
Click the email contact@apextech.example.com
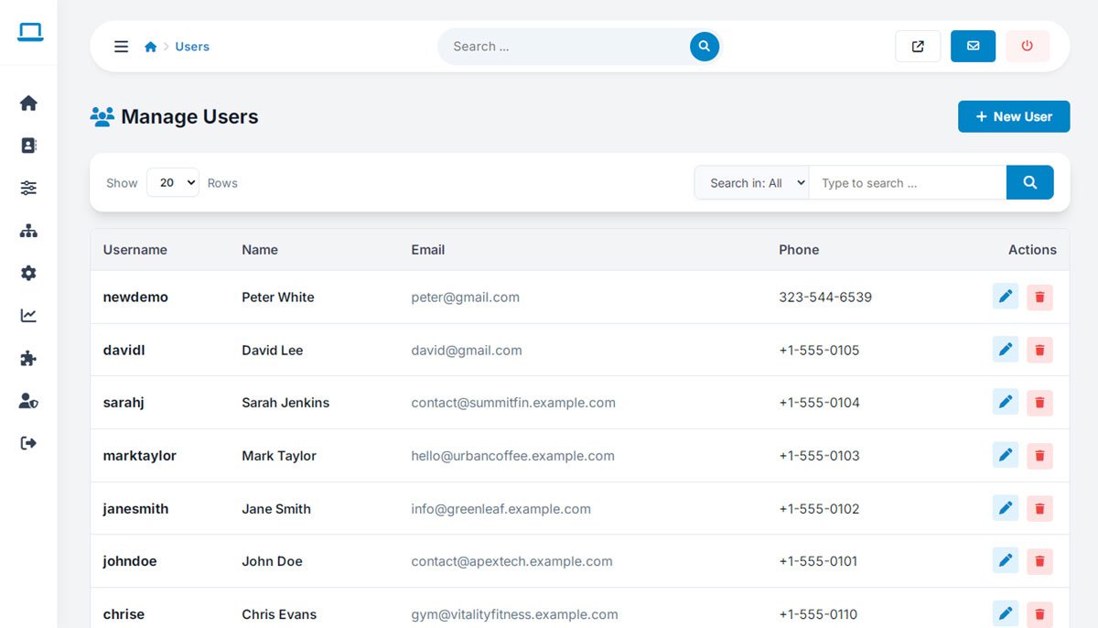(511, 561)
